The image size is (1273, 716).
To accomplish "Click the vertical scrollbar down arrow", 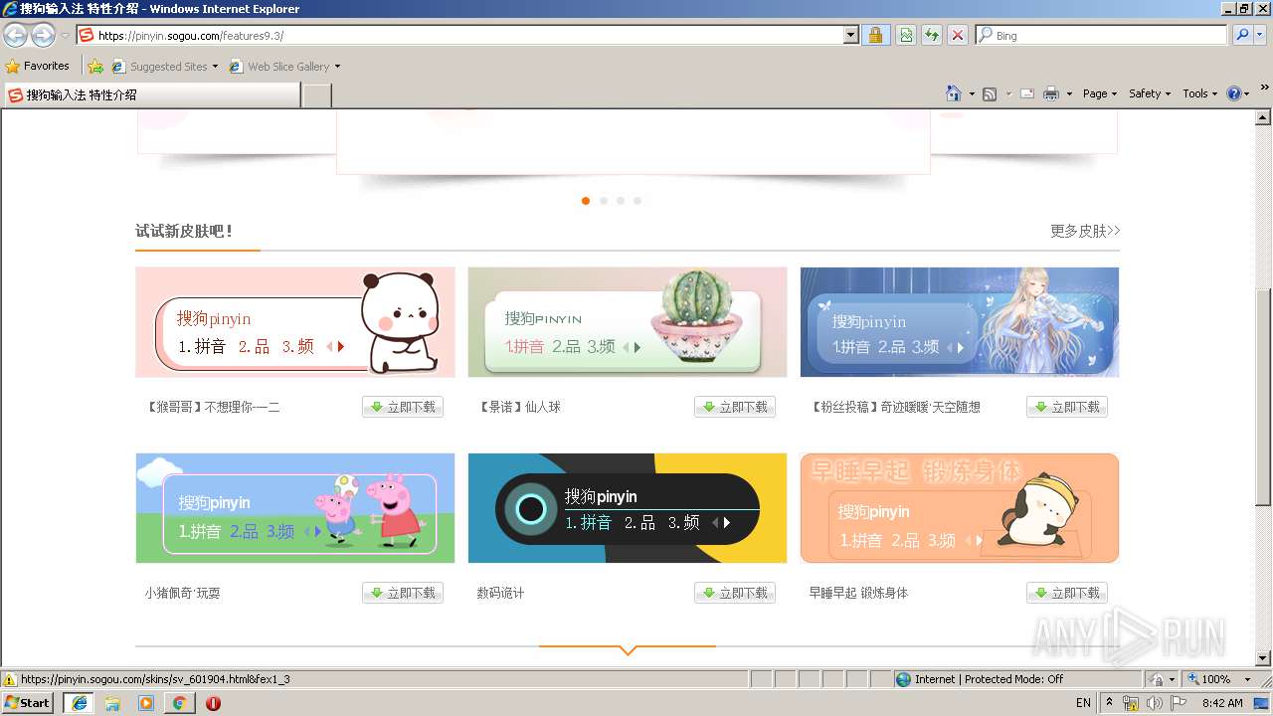I will point(1264,658).
